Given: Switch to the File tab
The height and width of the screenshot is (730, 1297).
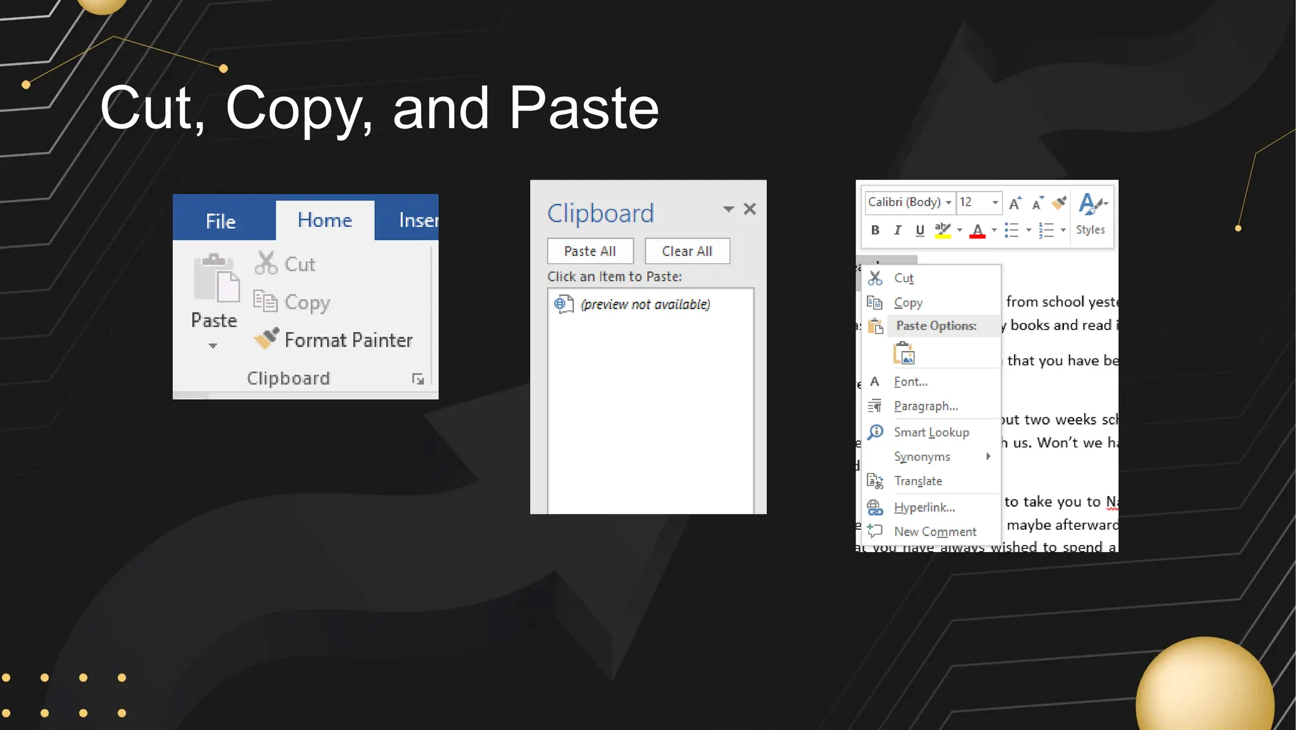Looking at the screenshot, I should point(220,221).
